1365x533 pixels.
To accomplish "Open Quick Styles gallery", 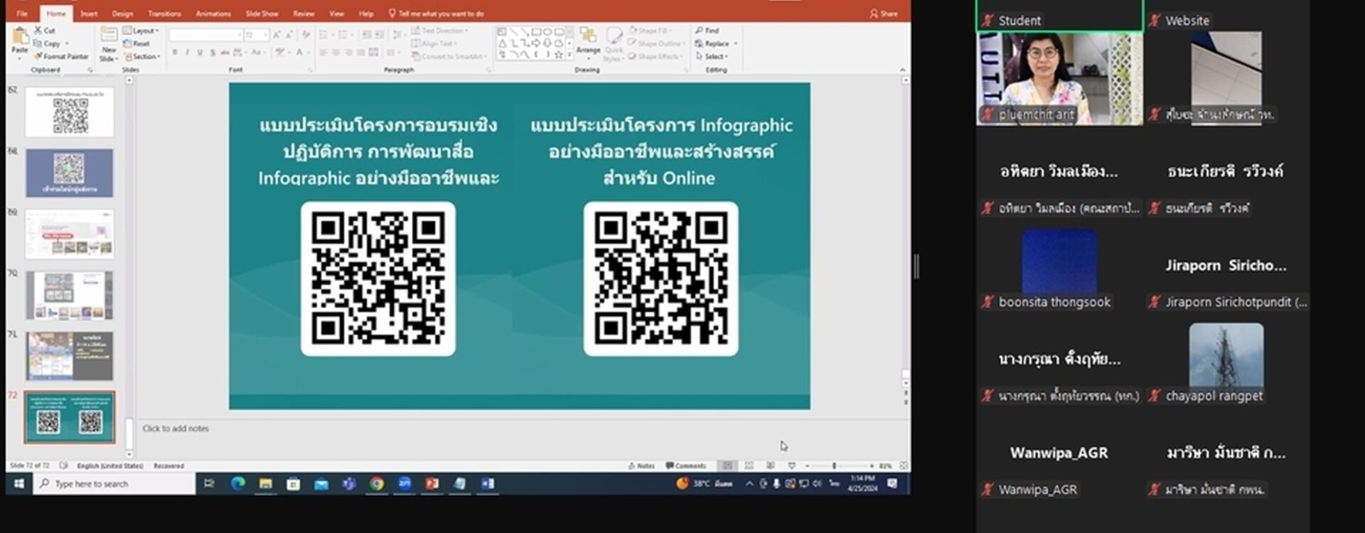I will click(x=614, y=44).
